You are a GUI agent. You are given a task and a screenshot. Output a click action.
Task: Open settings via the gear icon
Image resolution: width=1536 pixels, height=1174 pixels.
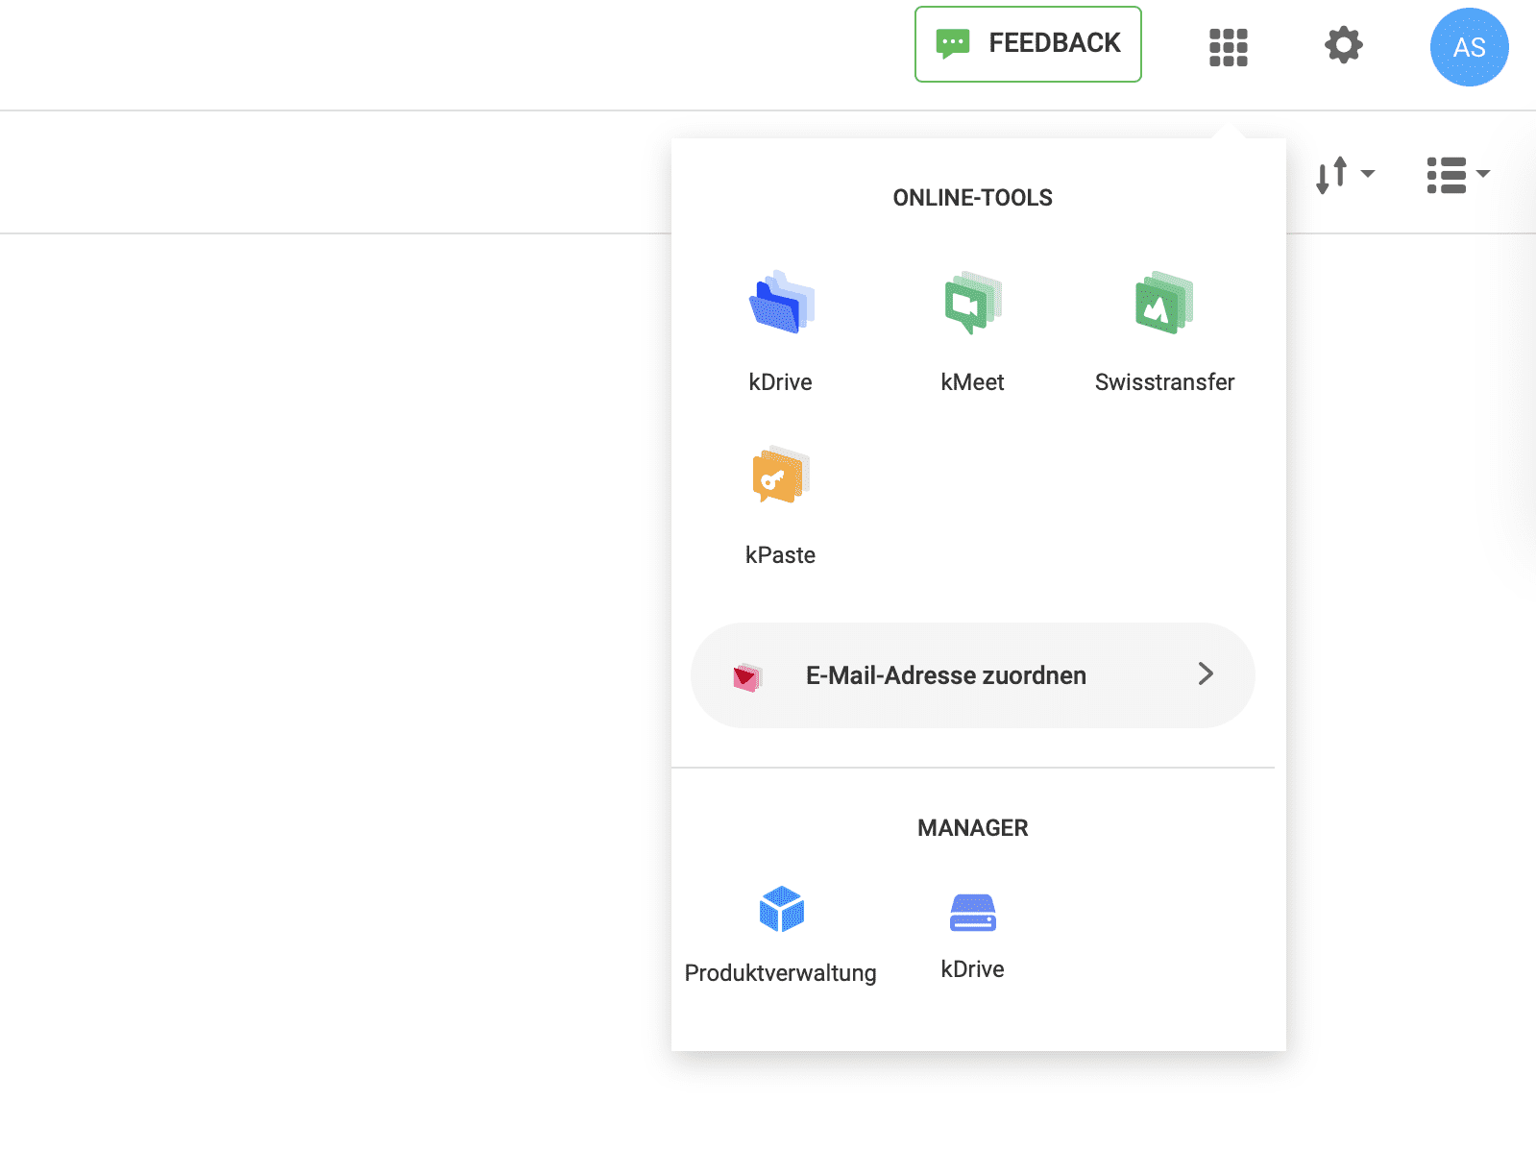(1344, 45)
